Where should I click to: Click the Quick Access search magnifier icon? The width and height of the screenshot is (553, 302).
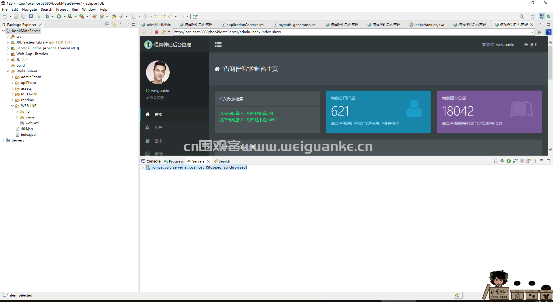coord(522,16)
